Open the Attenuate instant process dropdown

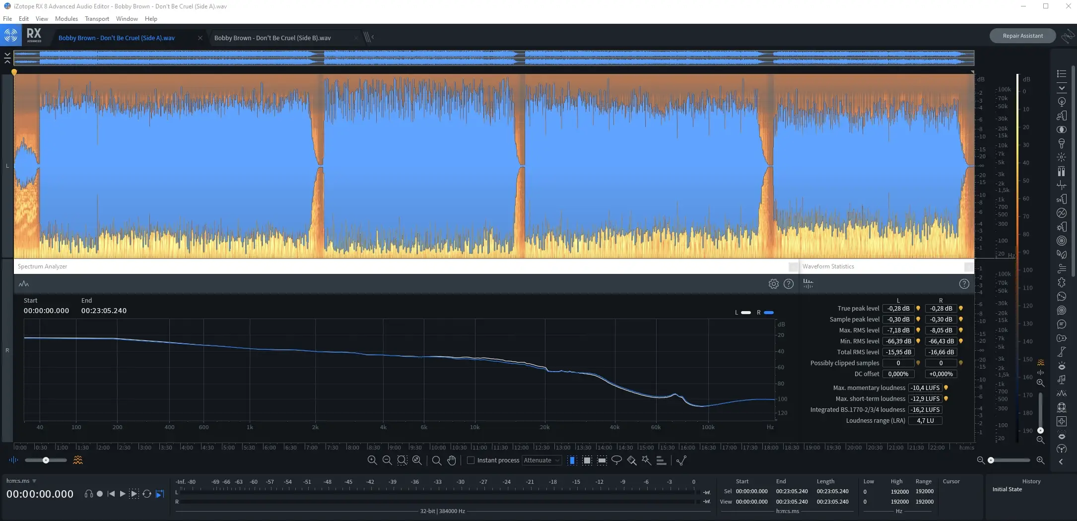[x=542, y=460]
